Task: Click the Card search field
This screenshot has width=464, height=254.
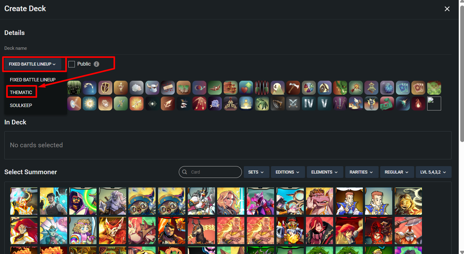Action: [210, 172]
